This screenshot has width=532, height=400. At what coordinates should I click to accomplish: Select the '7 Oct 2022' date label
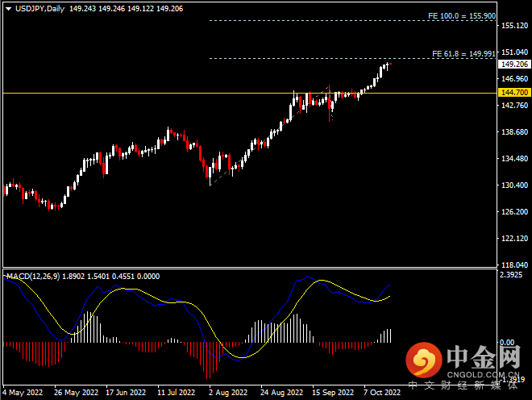click(x=382, y=393)
